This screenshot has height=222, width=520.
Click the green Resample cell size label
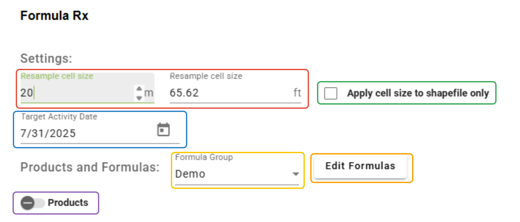pyautogui.click(x=57, y=76)
